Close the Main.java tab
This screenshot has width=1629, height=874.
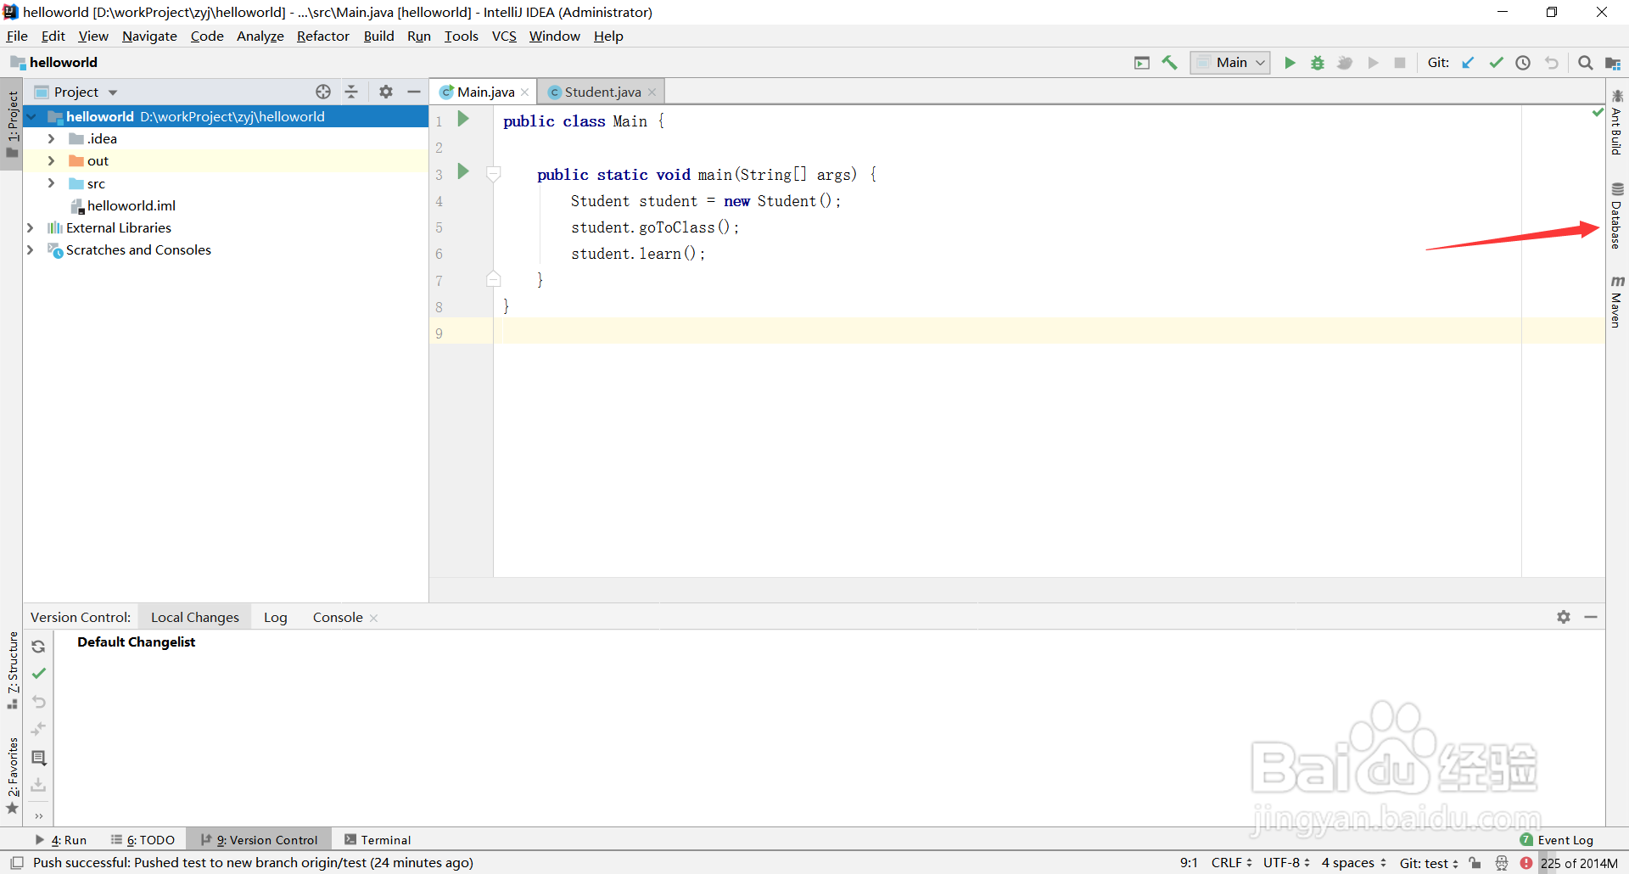point(525,92)
